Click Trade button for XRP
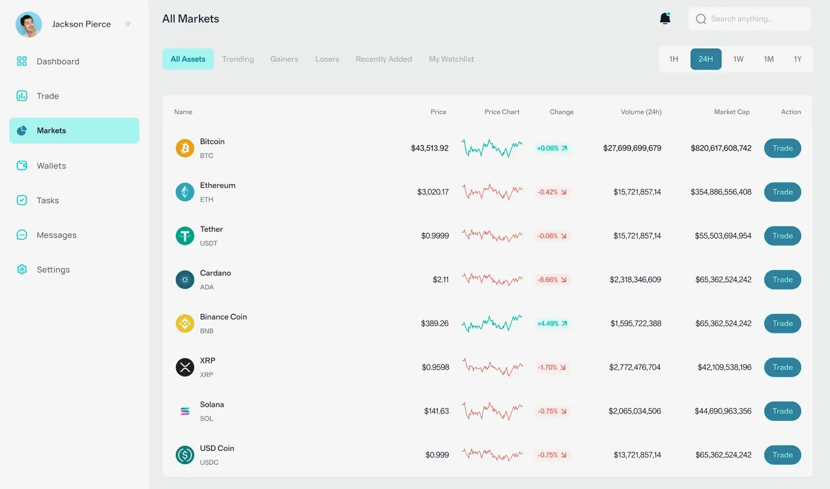The image size is (830, 489). 783,367
